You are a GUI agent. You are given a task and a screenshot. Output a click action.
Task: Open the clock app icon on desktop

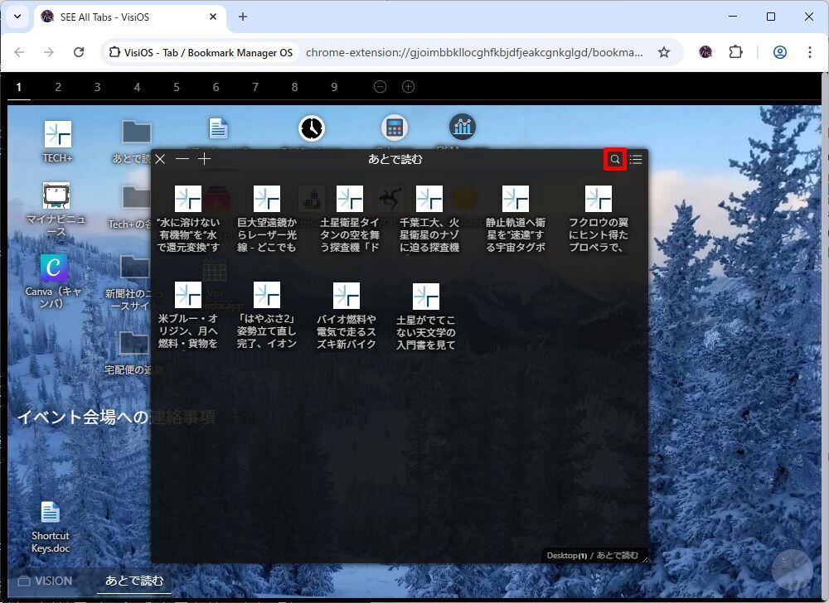[312, 128]
